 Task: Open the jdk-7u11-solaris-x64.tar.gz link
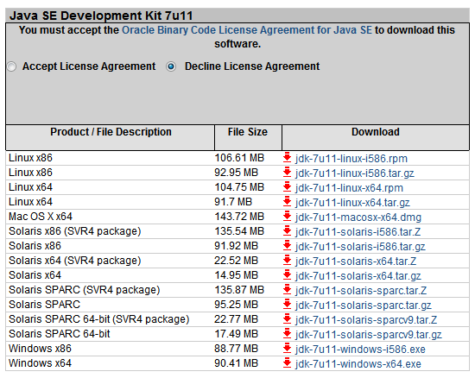pyautogui.click(x=358, y=276)
